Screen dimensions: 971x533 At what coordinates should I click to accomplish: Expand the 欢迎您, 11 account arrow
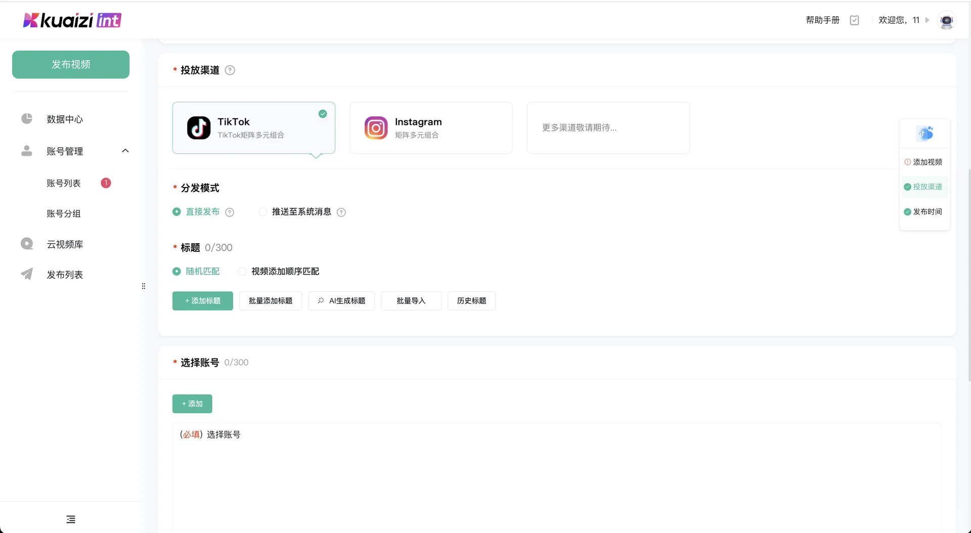(x=928, y=20)
